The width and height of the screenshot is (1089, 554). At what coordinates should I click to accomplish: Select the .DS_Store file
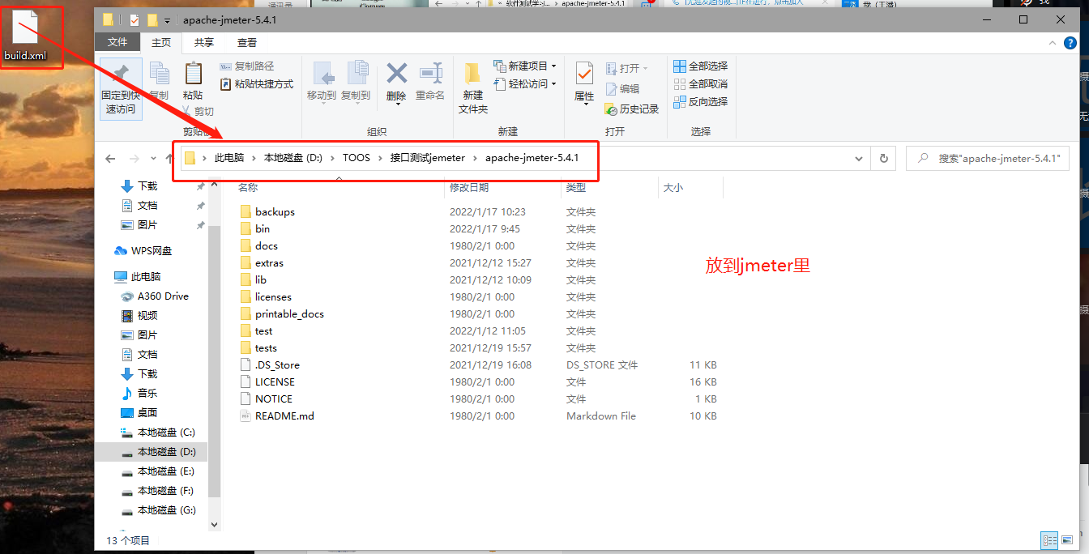(277, 364)
